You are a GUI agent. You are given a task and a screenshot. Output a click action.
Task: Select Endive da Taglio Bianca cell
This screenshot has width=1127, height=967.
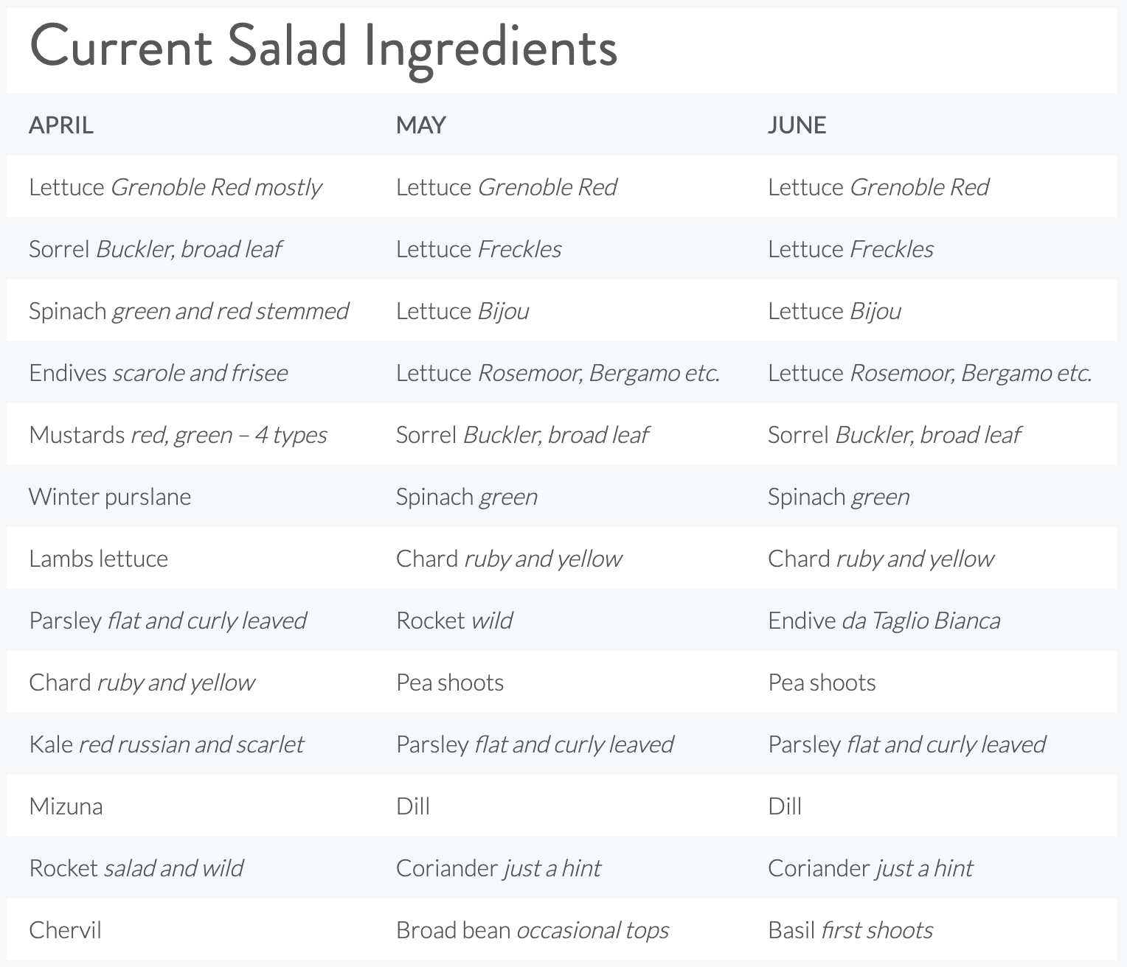[884, 621]
